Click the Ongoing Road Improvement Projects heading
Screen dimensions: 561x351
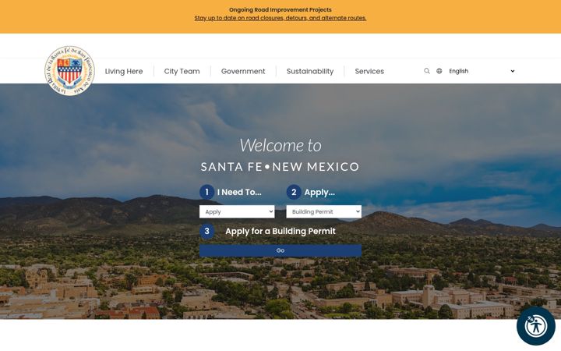click(x=280, y=9)
